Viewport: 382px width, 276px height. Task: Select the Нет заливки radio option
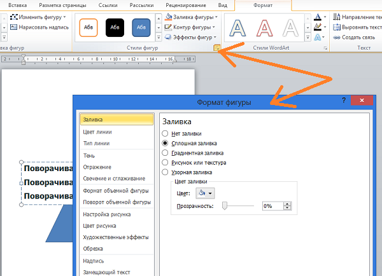[166, 134]
